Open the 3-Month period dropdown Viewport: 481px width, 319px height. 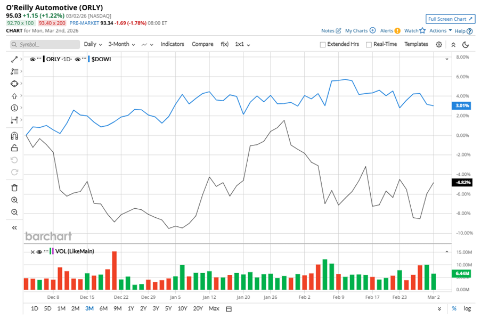click(121, 44)
